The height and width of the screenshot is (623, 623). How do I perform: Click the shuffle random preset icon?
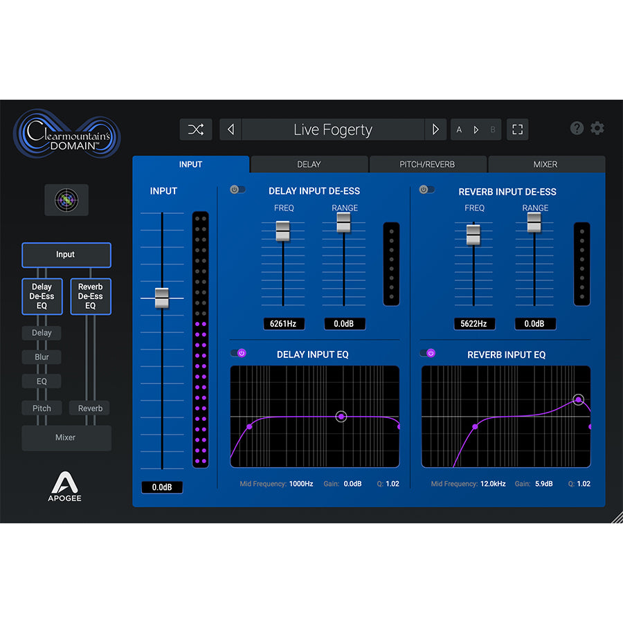(x=195, y=129)
